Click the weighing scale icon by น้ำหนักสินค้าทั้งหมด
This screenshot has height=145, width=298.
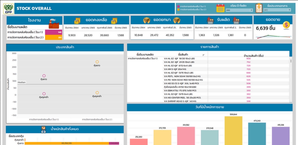click(x=43, y=130)
